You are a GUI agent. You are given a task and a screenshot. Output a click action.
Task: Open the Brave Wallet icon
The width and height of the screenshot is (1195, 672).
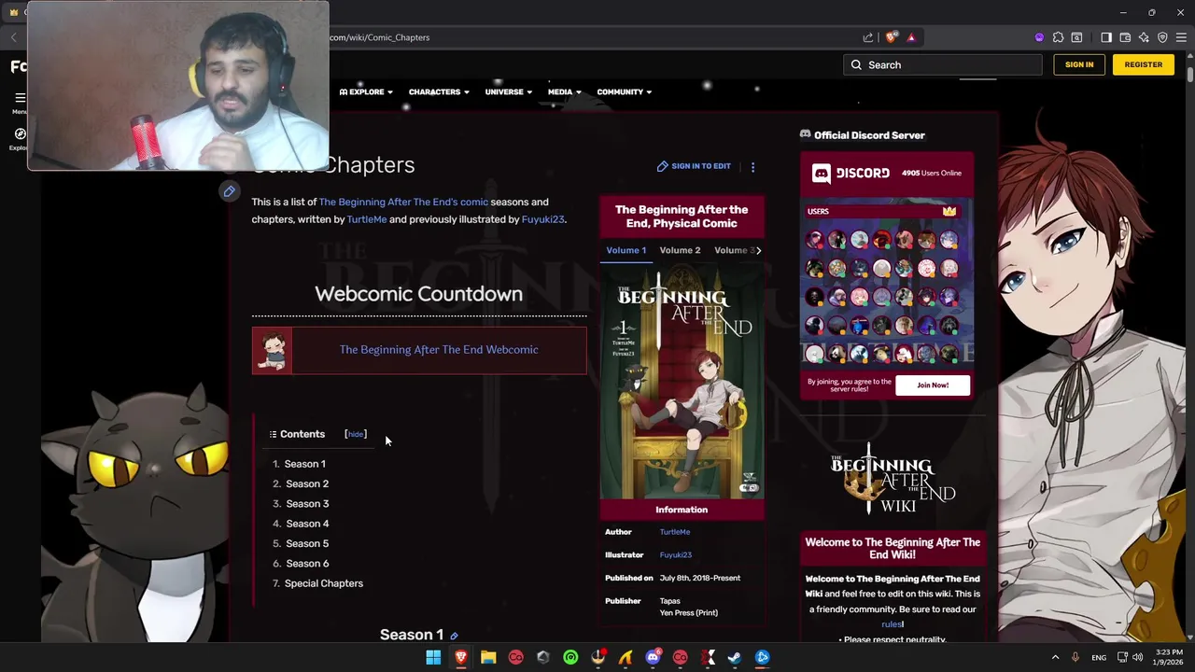point(1125,37)
